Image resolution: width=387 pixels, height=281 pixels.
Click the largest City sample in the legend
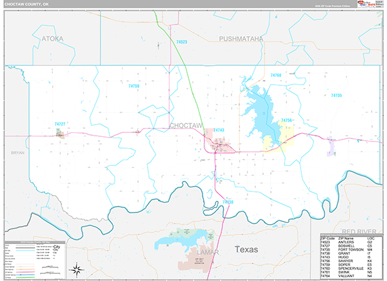pyautogui.click(x=56, y=247)
